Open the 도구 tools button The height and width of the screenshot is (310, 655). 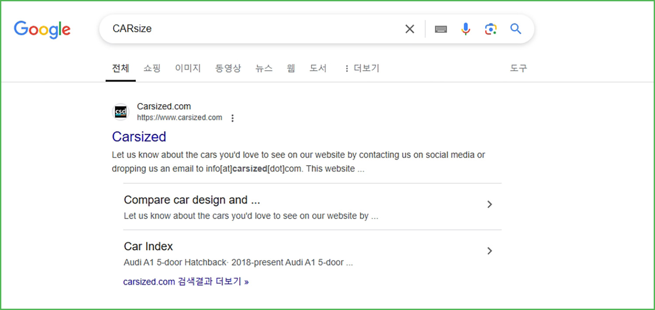click(x=518, y=68)
